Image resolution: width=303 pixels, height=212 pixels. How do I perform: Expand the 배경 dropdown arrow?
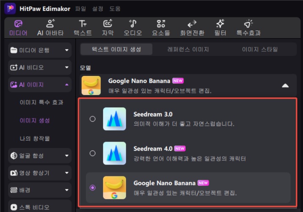[67, 190]
